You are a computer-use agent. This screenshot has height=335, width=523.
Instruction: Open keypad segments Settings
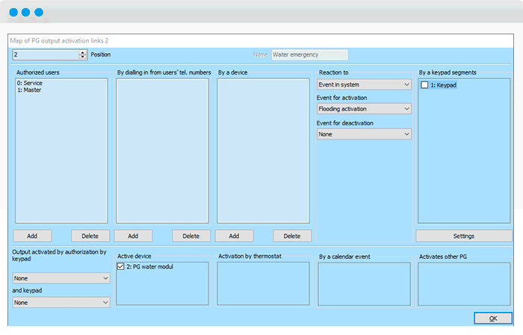(463, 236)
